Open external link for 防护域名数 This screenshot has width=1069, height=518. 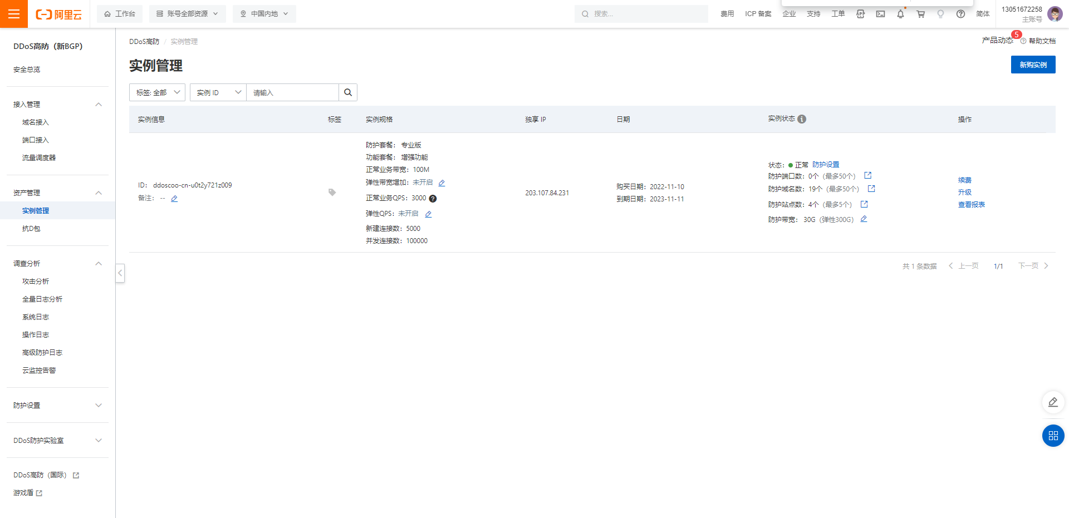pyautogui.click(x=871, y=189)
